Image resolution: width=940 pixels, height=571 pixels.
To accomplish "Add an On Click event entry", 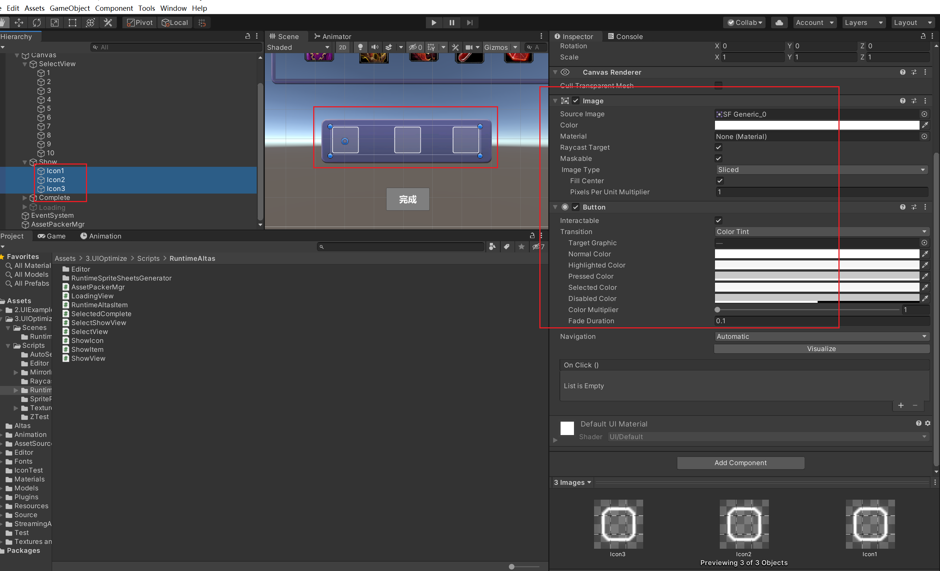I will [901, 406].
